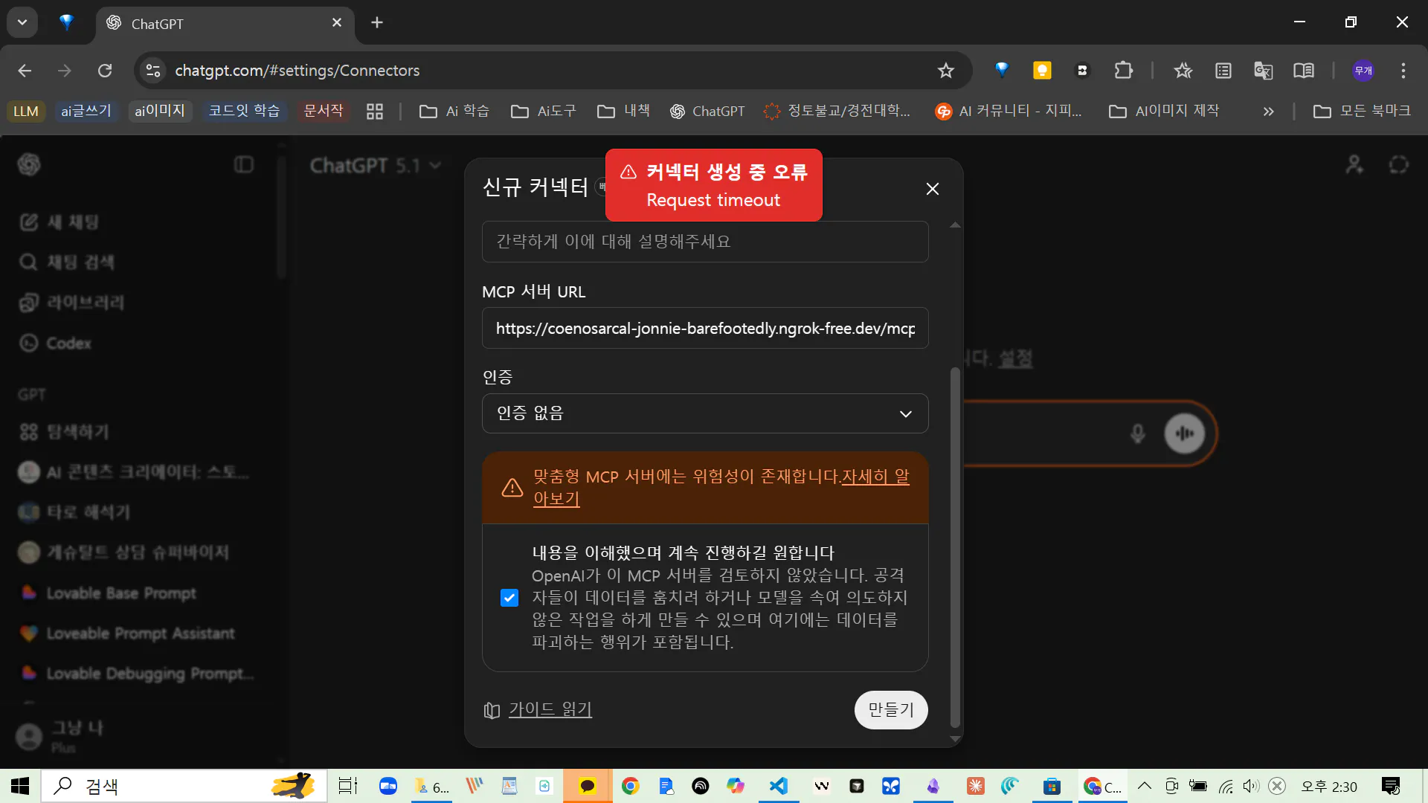Open the Chrome three-dot menu

click(1403, 71)
